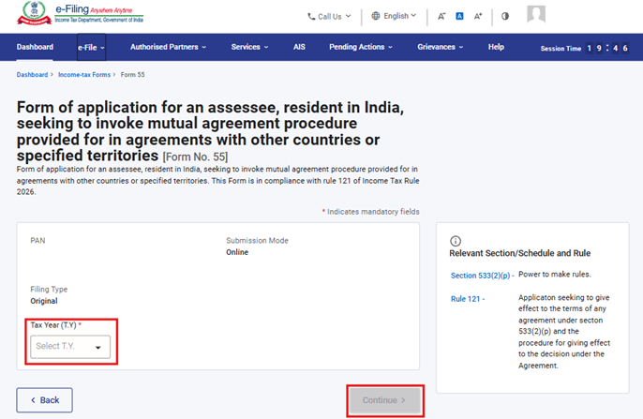Click the info icon in Relevant Section panel

pyautogui.click(x=456, y=240)
